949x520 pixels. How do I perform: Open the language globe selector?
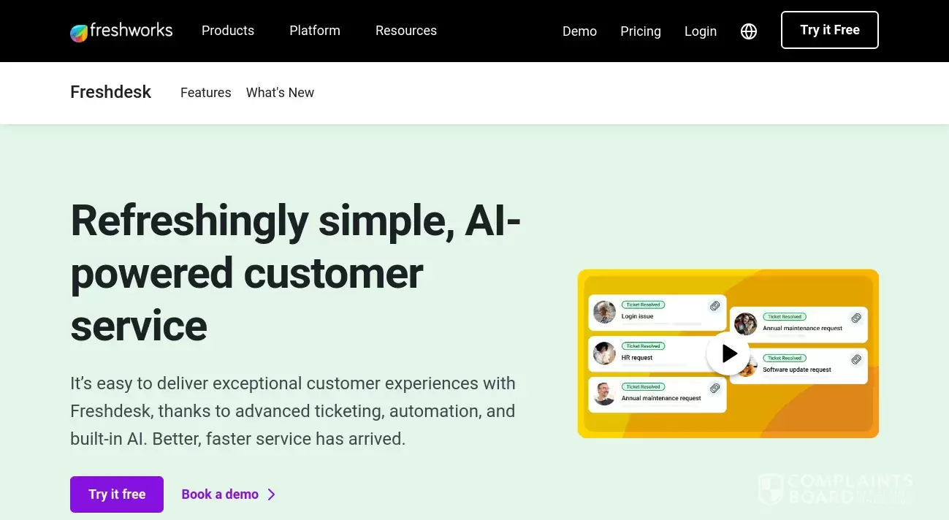(x=749, y=31)
